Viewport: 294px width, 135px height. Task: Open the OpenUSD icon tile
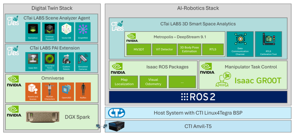tap(66, 92)
